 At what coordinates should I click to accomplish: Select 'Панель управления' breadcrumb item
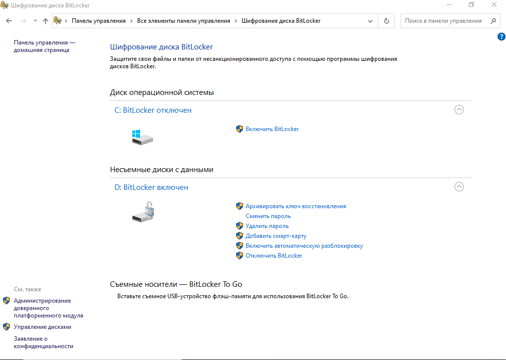point(99,21)
